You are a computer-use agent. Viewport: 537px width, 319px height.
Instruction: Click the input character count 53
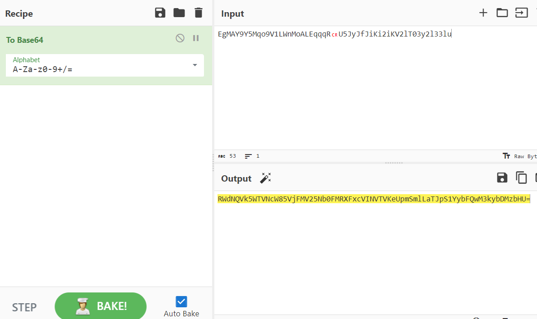[x=227, y=156]
